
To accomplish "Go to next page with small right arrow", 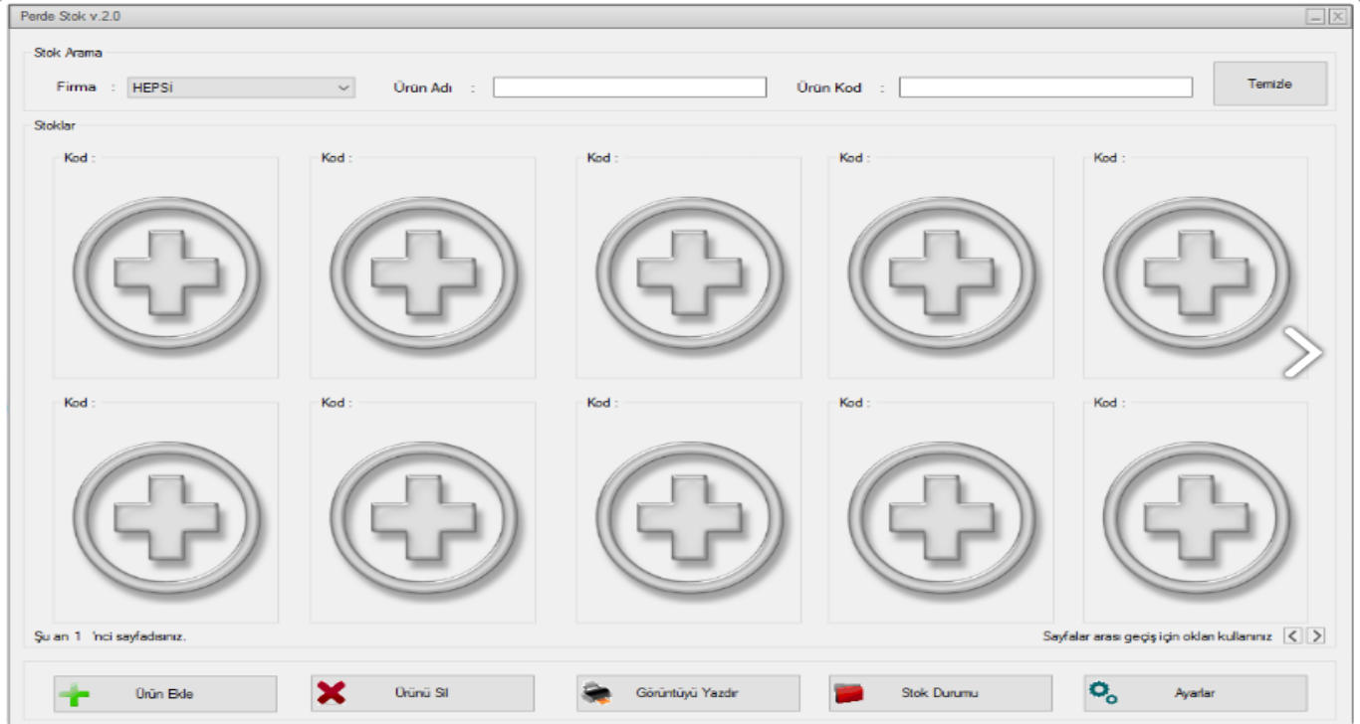I will coord(1316,635).
